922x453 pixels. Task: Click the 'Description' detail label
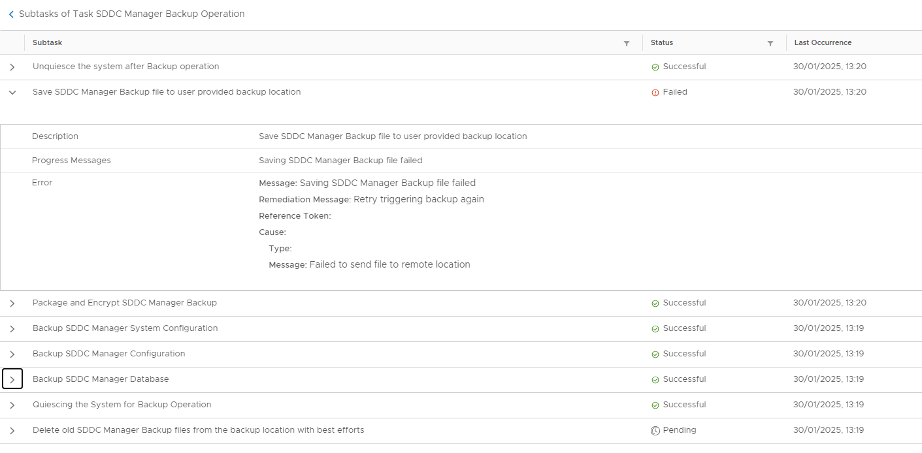[55, 136]
